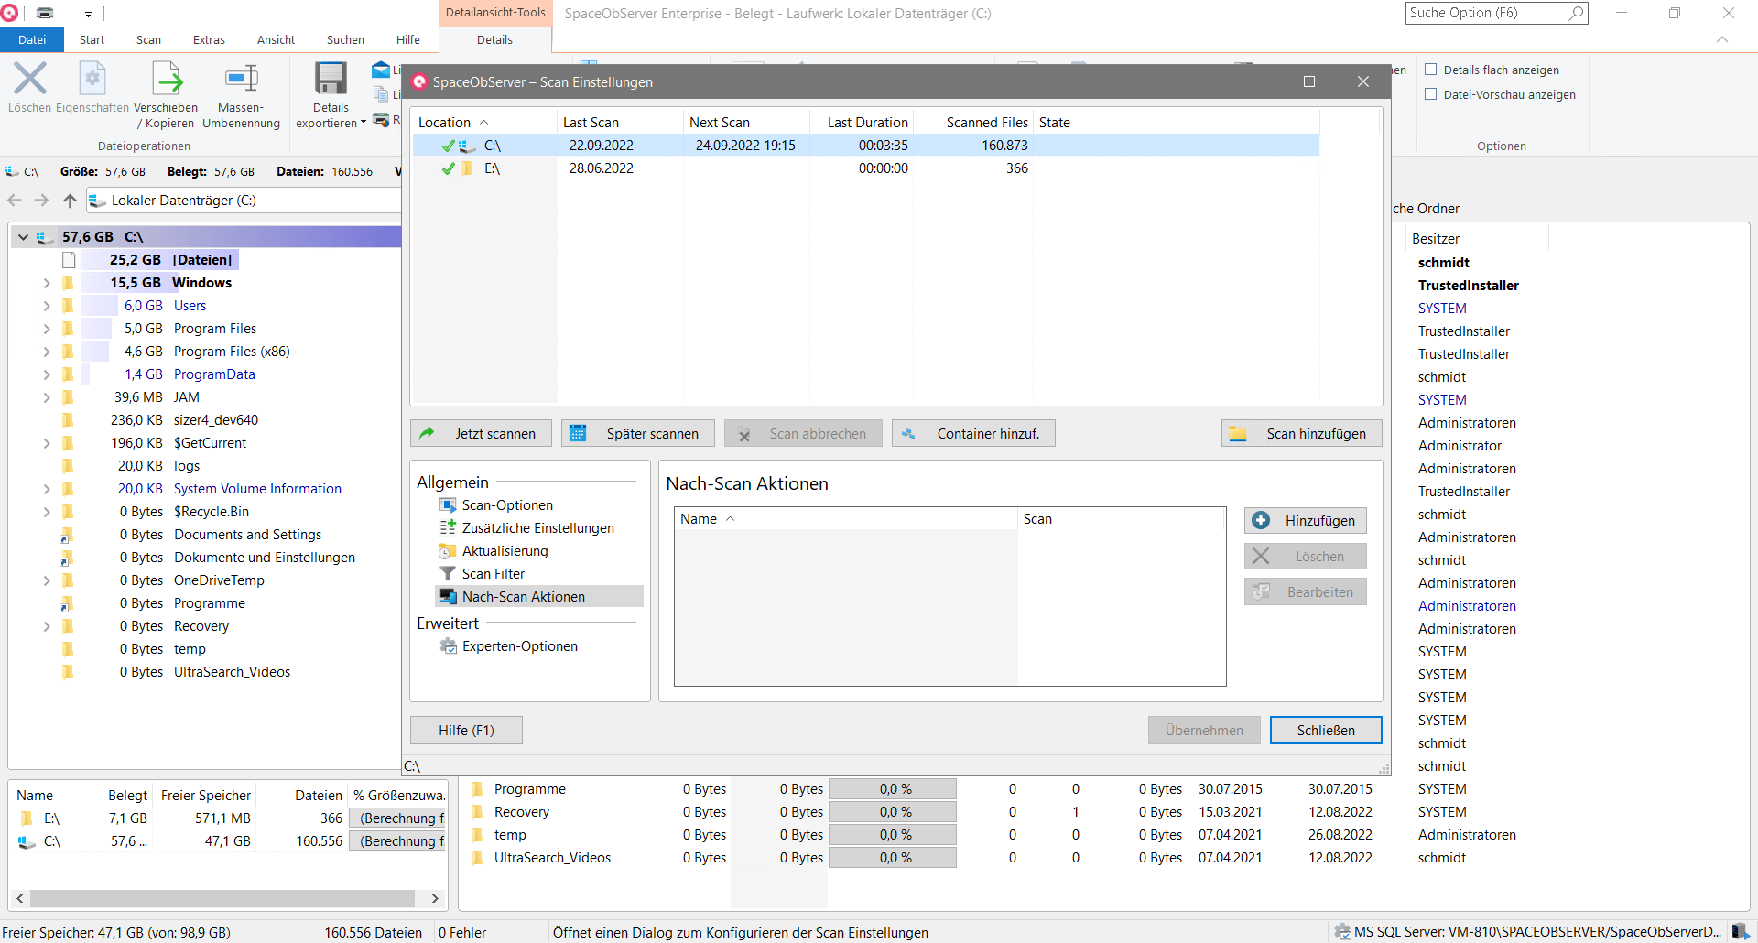Select Scan-Optionen in Allgemein settings list
This screenshot has height=943, width=1758.
(507, 505)
